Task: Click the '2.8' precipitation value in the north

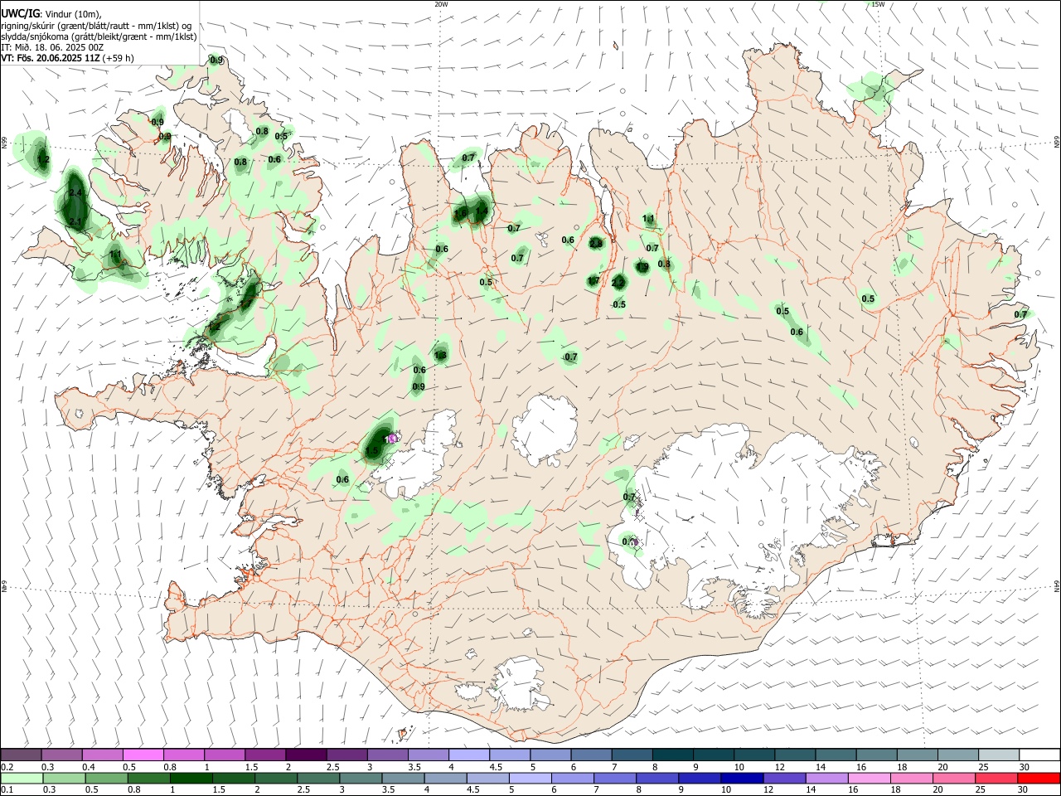Action: click(x=596, y=243)
